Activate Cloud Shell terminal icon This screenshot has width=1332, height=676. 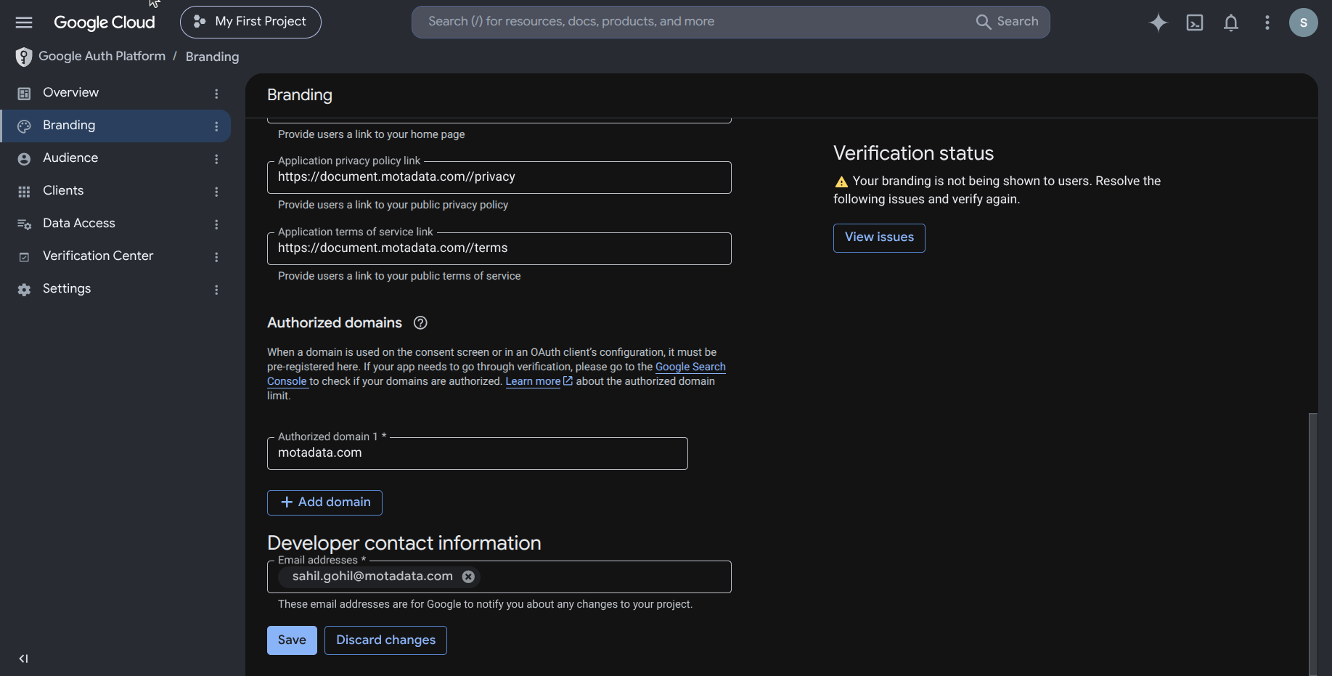(x=1195, y=23)
